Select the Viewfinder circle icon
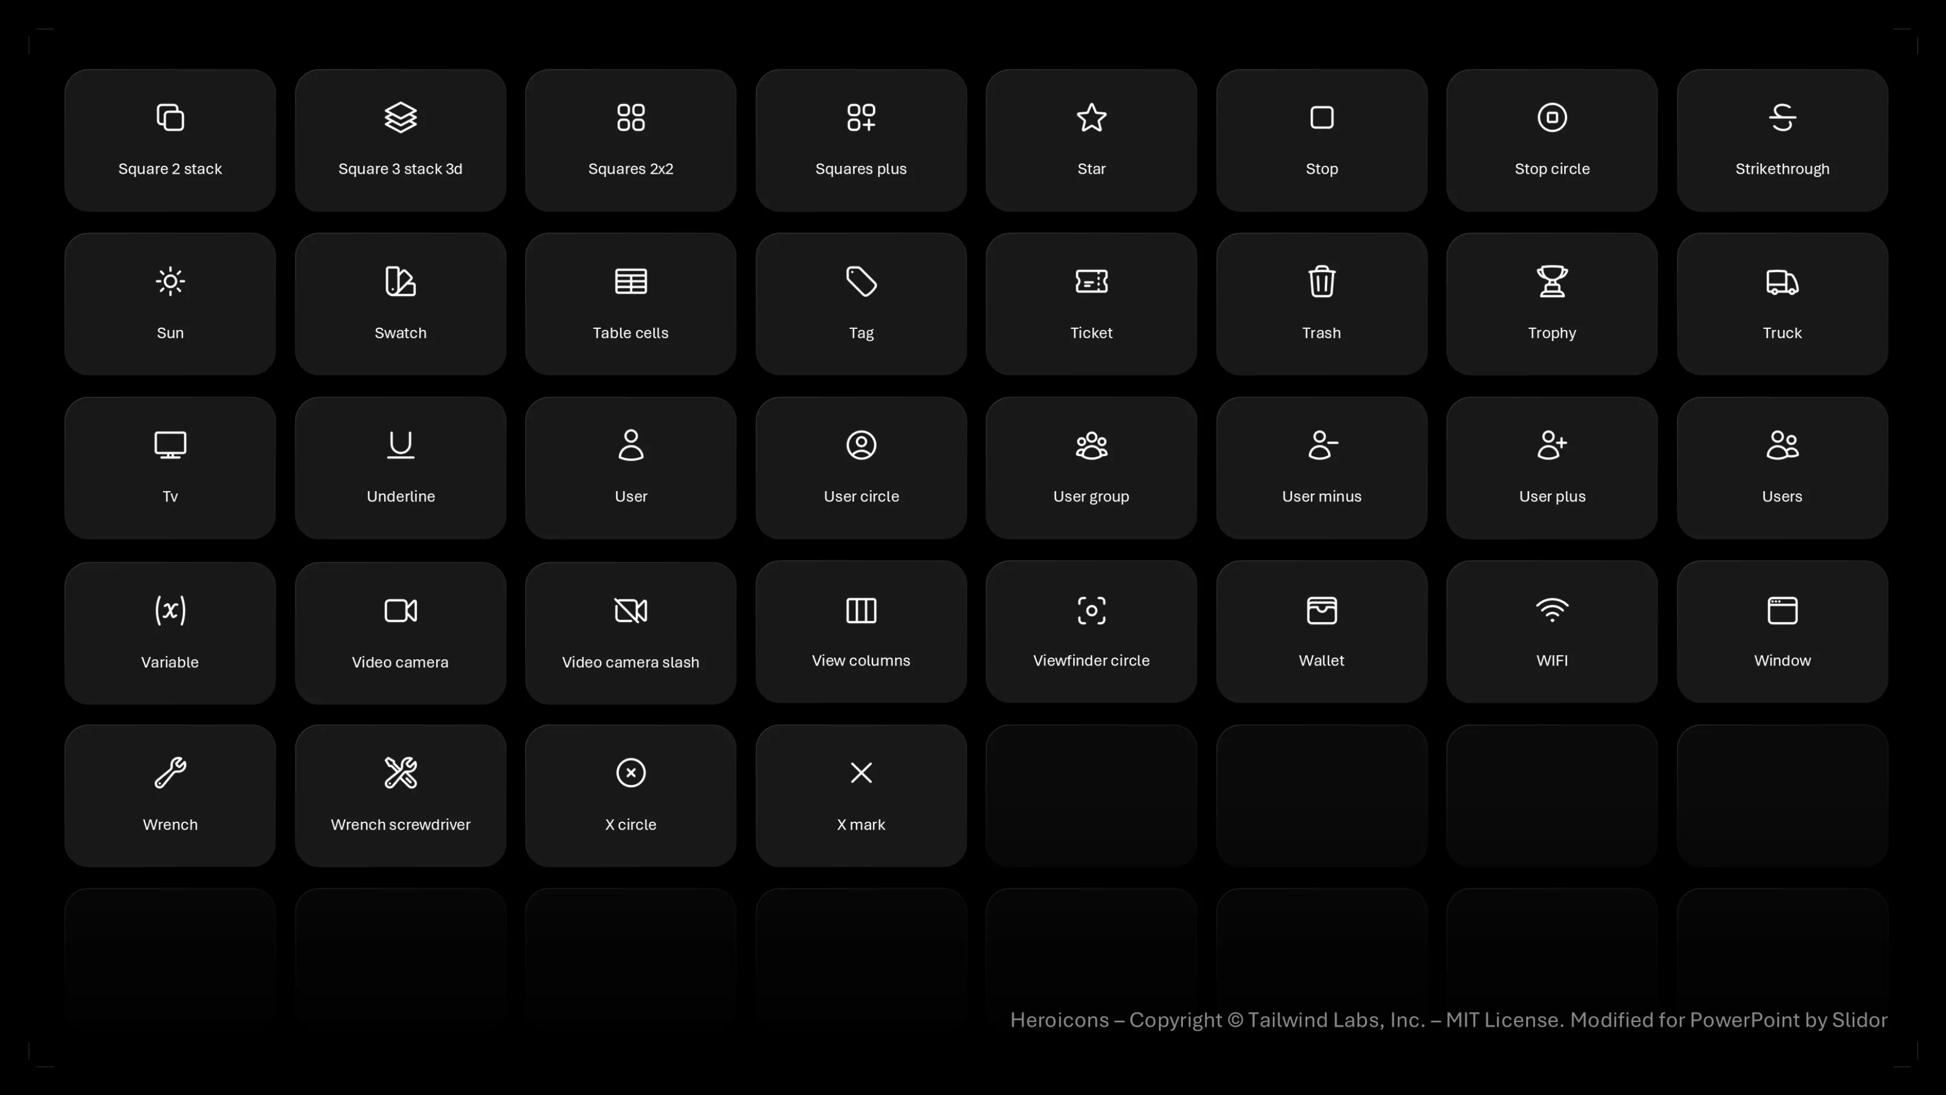Image resolution: width=1946 pixels, height=1095 pixels. pyautogui.click(x=1091, y=610)
